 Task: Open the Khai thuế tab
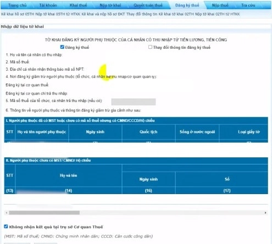78,5
